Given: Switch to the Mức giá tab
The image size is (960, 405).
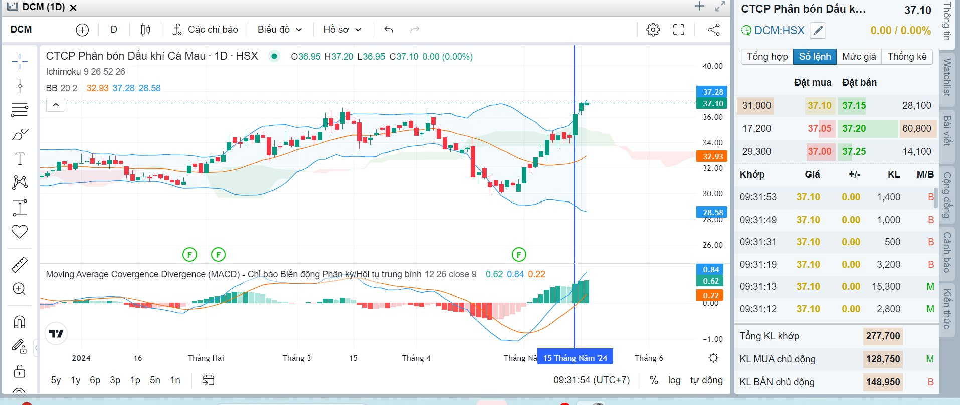Looking at the screenshot, I should [859, 56].
